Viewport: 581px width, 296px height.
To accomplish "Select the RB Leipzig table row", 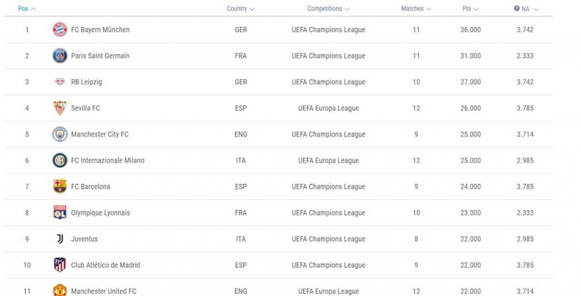I will pyautogui.click(x=278, y=82).
